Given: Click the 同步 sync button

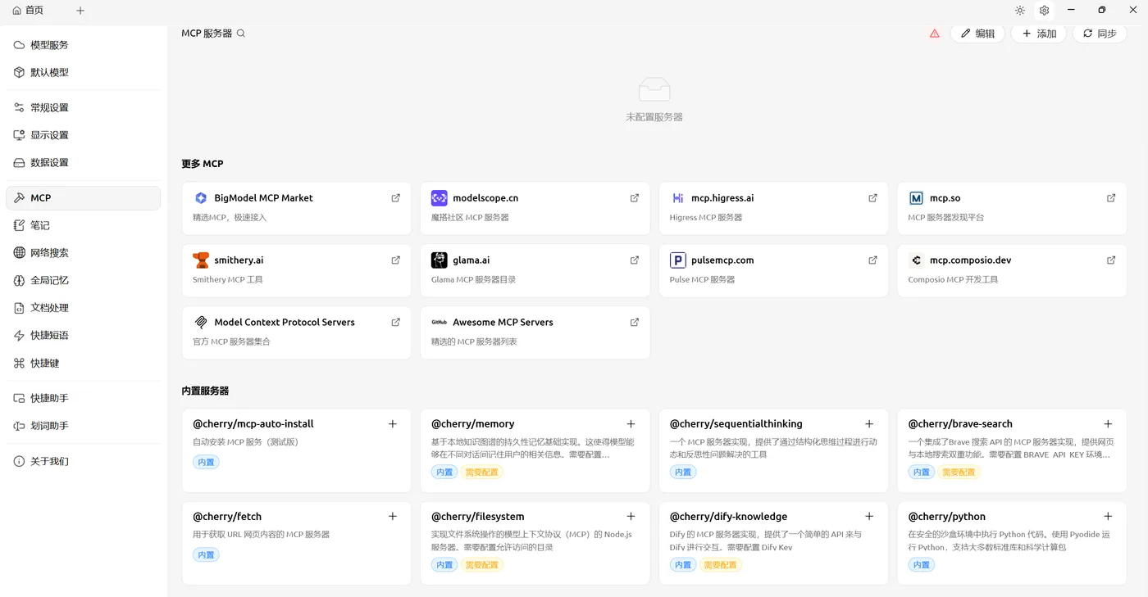Looking at the screenshot, I should [x=1099, y=34].
